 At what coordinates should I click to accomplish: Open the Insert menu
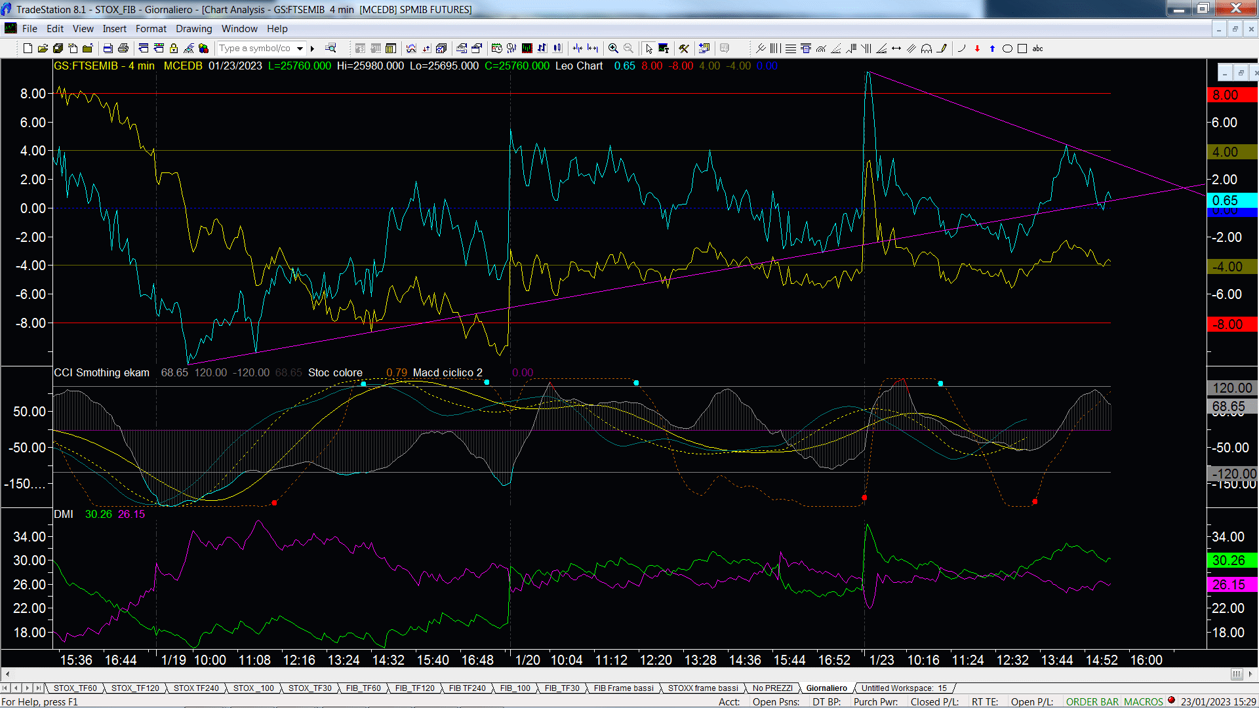tap(115, 29)
